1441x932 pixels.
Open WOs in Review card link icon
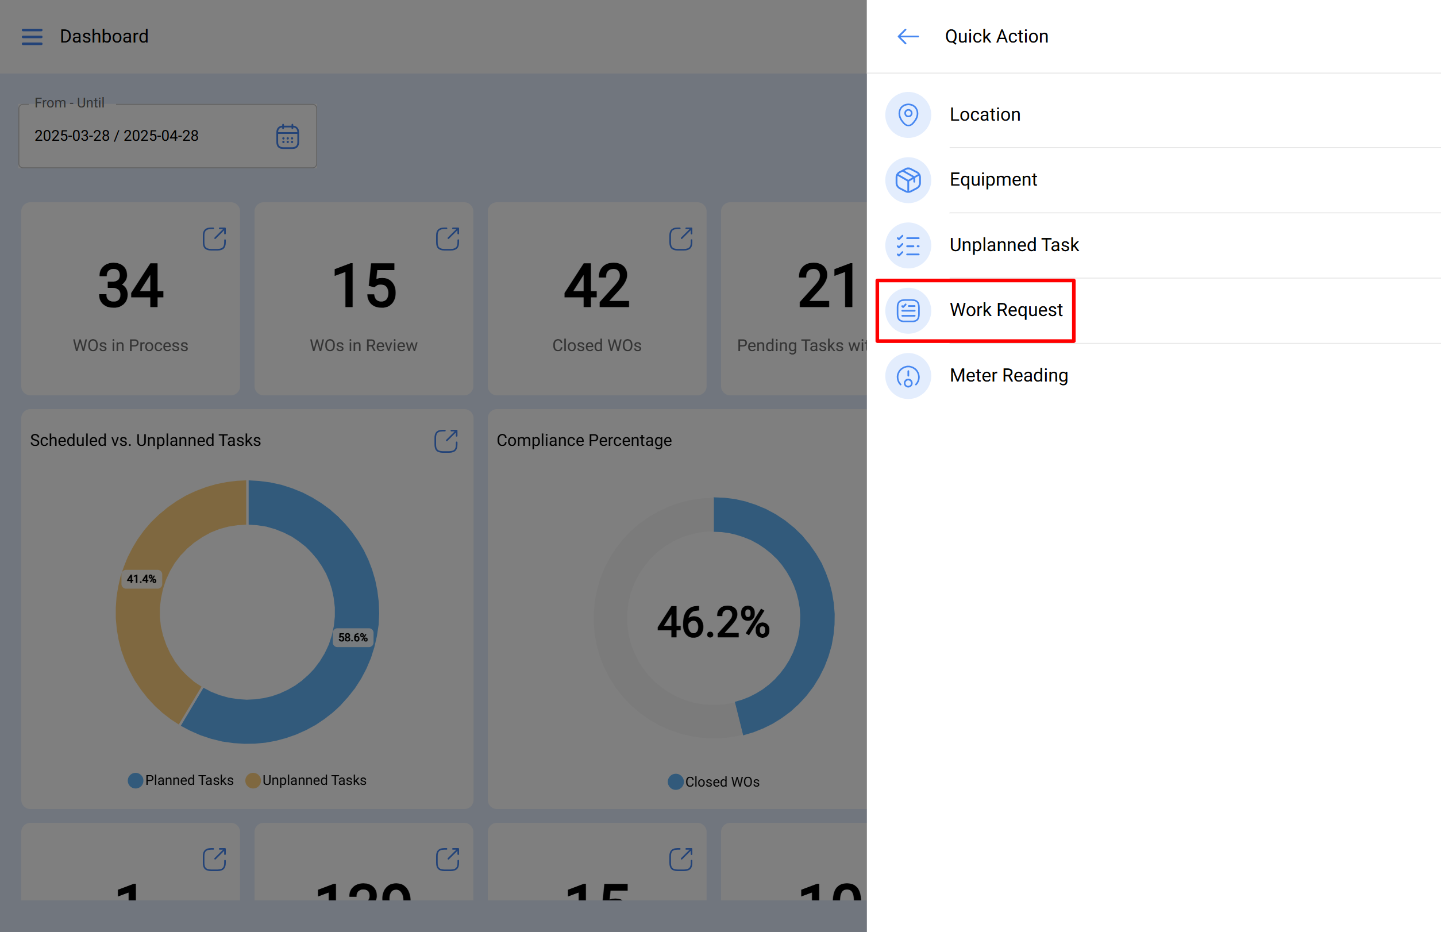[448, 239]
